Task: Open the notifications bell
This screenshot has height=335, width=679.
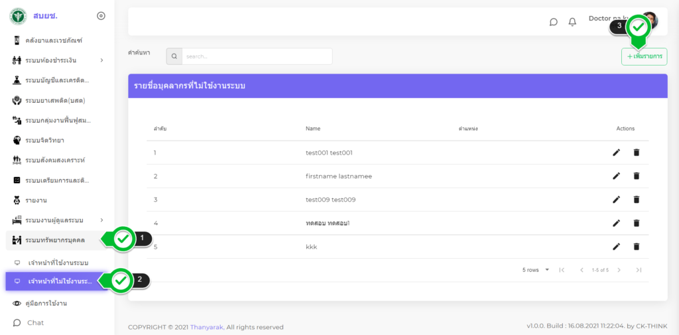Action: point(572,22)
